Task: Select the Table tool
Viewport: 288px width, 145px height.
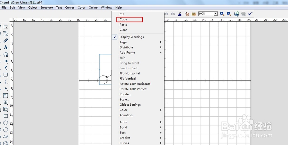Action: [6, 102]
